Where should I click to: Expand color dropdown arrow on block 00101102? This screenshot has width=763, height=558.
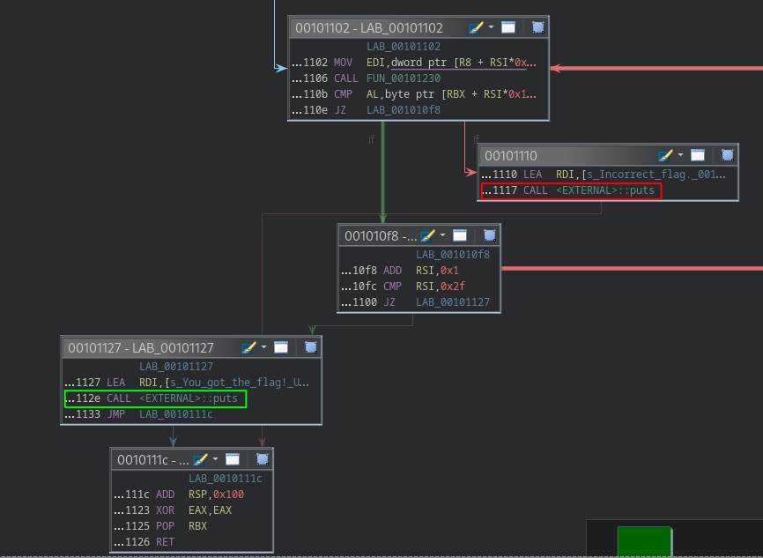[x=491, y=28]
